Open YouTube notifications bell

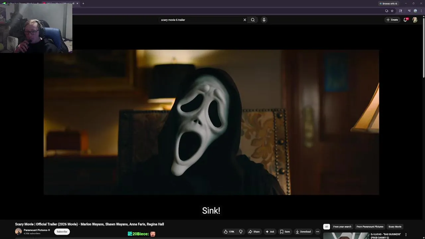[405, 20]
